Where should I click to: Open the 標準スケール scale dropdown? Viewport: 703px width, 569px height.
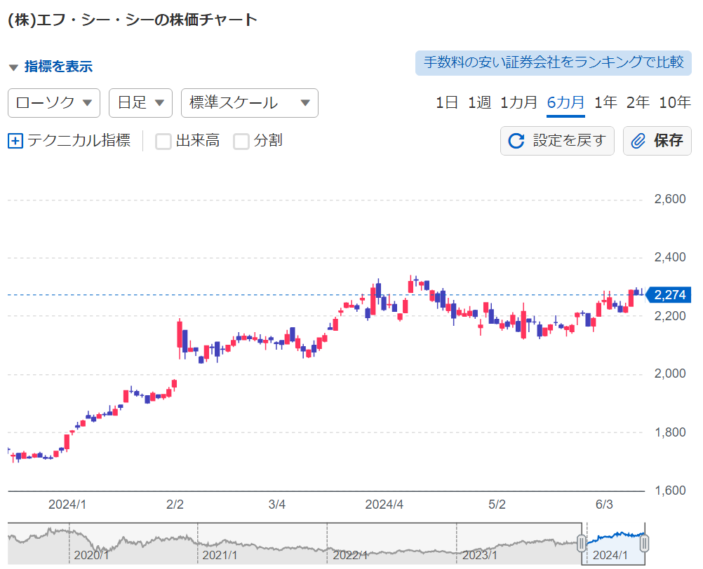(x=250, y=103)
